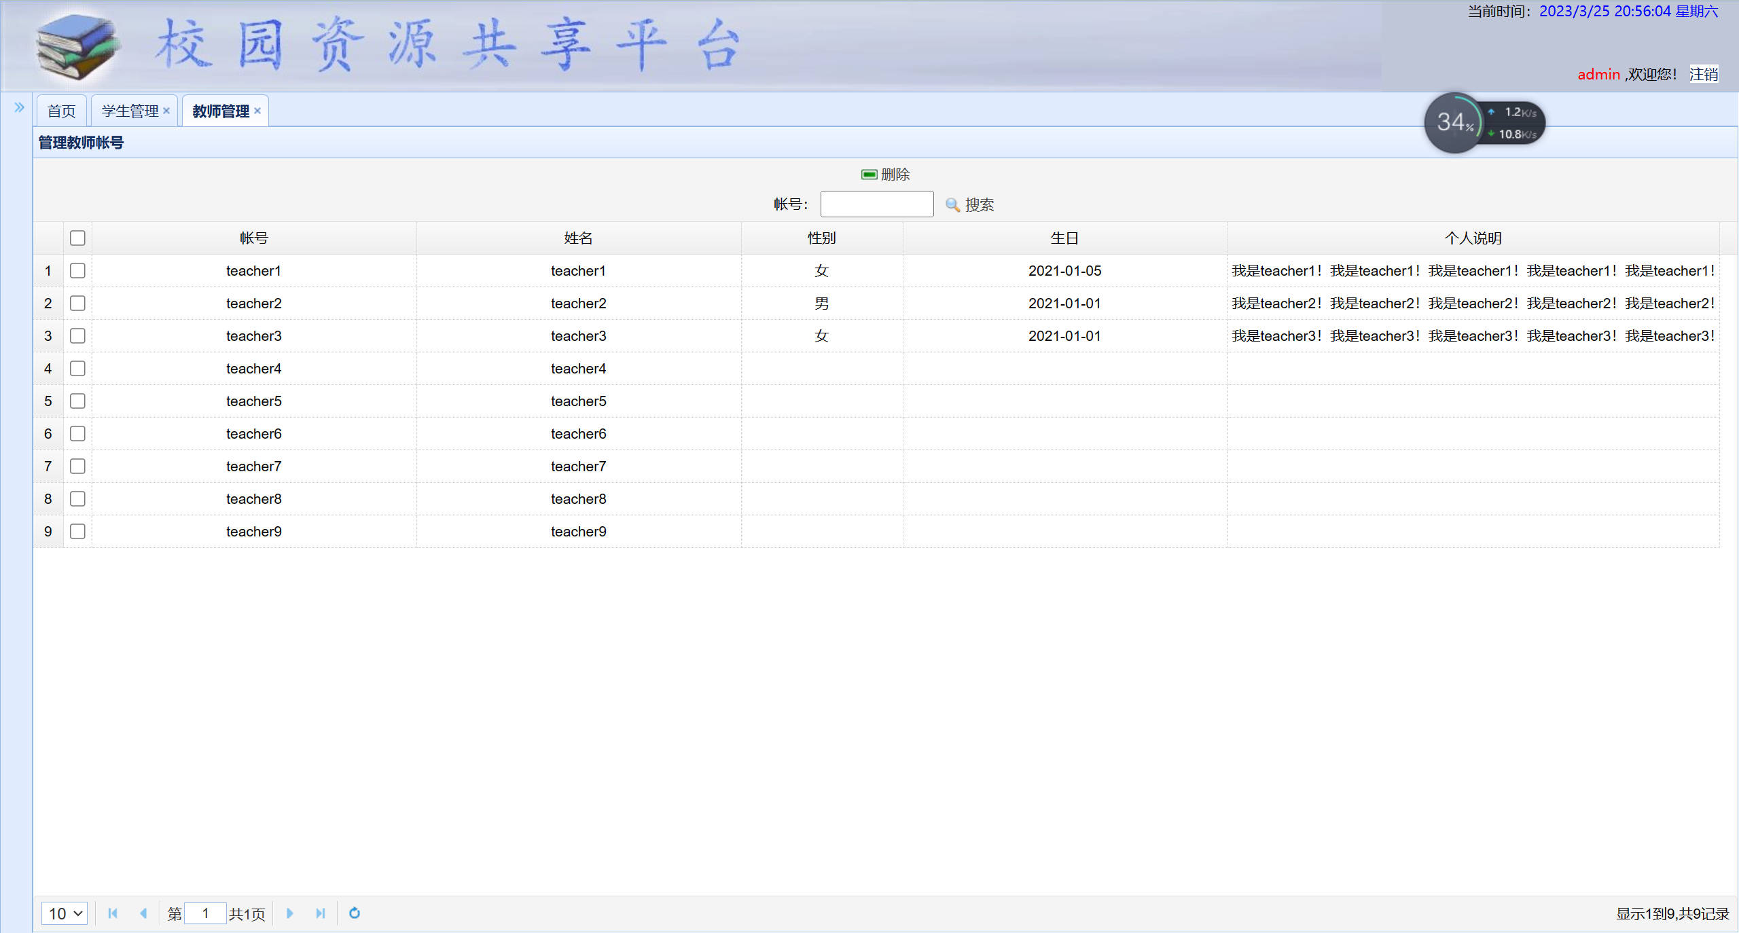Tick the checkbox for teacher5
This screenshot has width=1739, height=933.
77,401
